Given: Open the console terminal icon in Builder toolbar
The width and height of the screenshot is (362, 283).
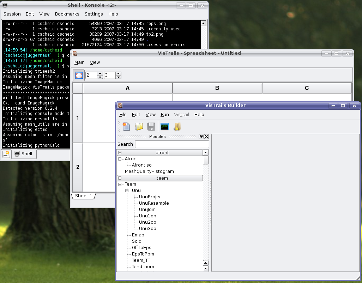Looking at the screenshot, I should coord(164,126).
